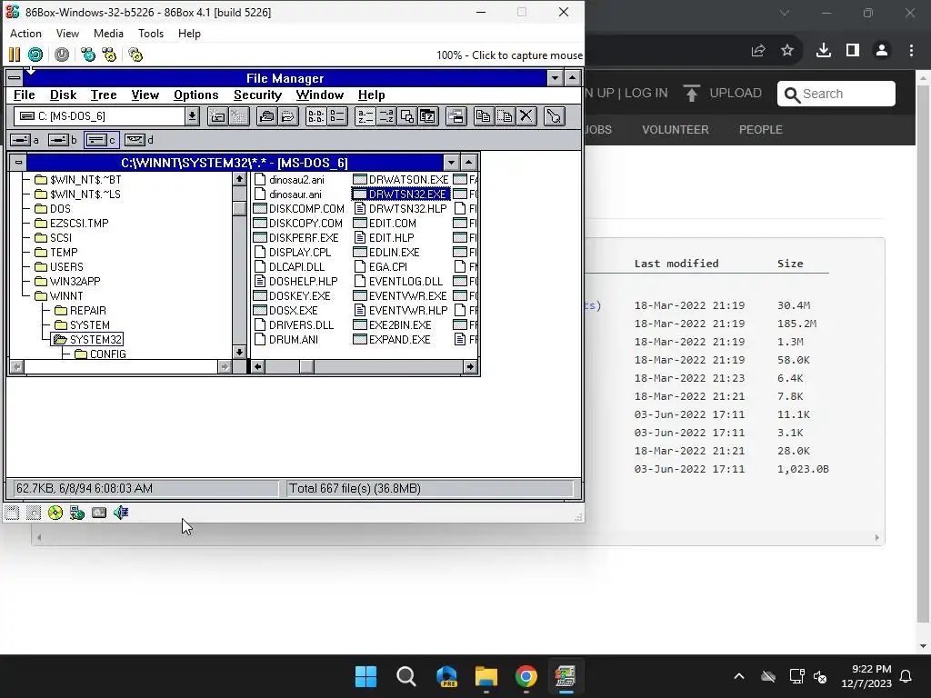Image resolution: width=931 pixels, height=698 pixels.
Task: Switch to All File Details view icon
Action: pyautogui.click(x=337, y=116)
